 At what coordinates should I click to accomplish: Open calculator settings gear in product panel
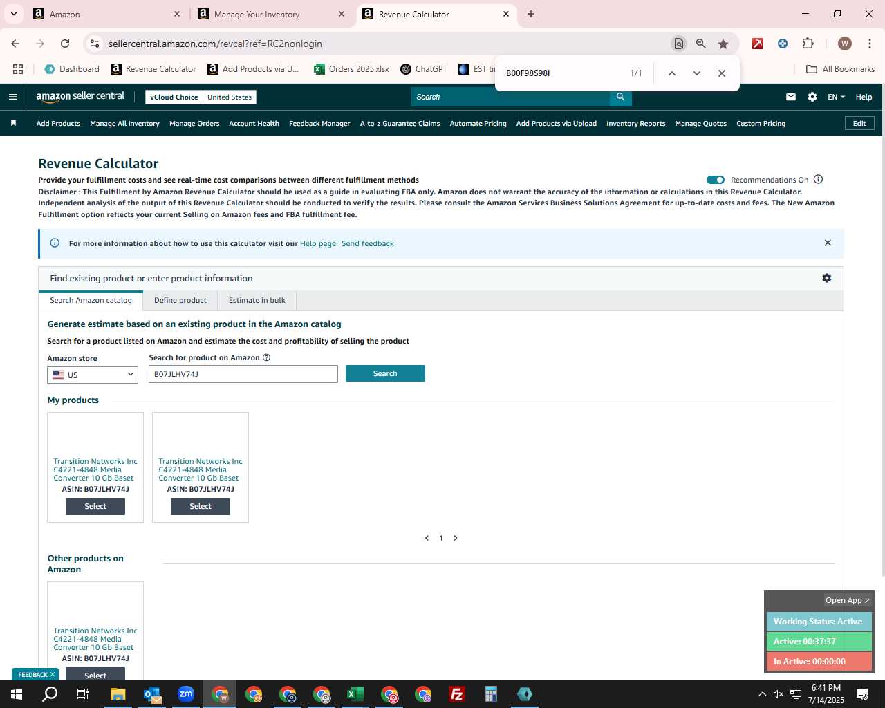pos(826,278)
